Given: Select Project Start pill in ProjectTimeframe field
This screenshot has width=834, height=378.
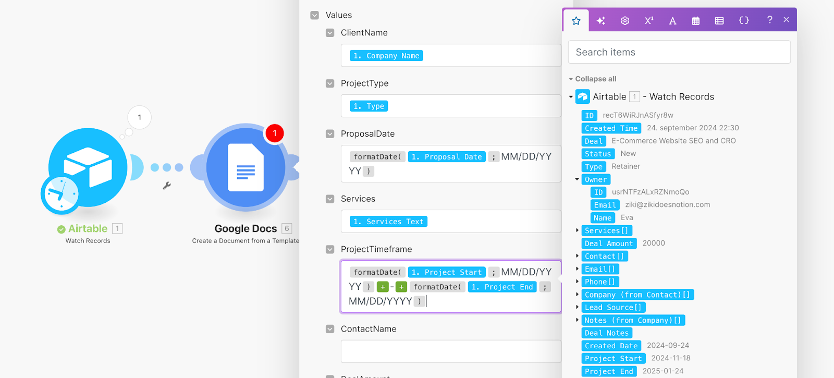Looking at the screenshot, I should point(447,272).
